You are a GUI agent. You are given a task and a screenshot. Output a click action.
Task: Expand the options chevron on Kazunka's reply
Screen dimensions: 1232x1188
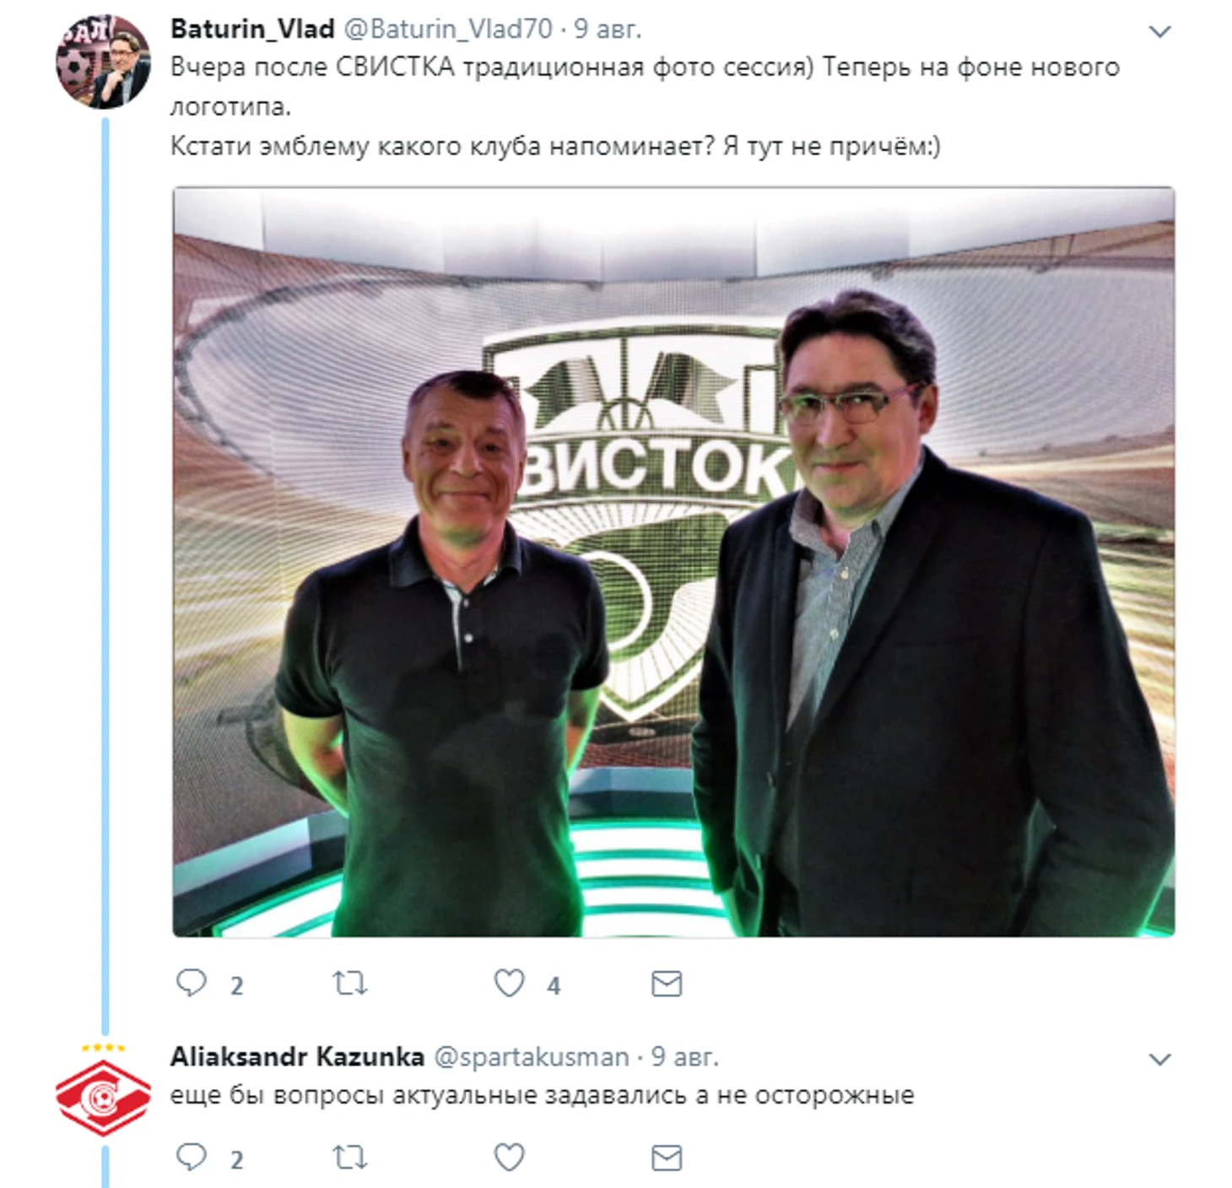pyautogui.click(x=1160, y=1060)
